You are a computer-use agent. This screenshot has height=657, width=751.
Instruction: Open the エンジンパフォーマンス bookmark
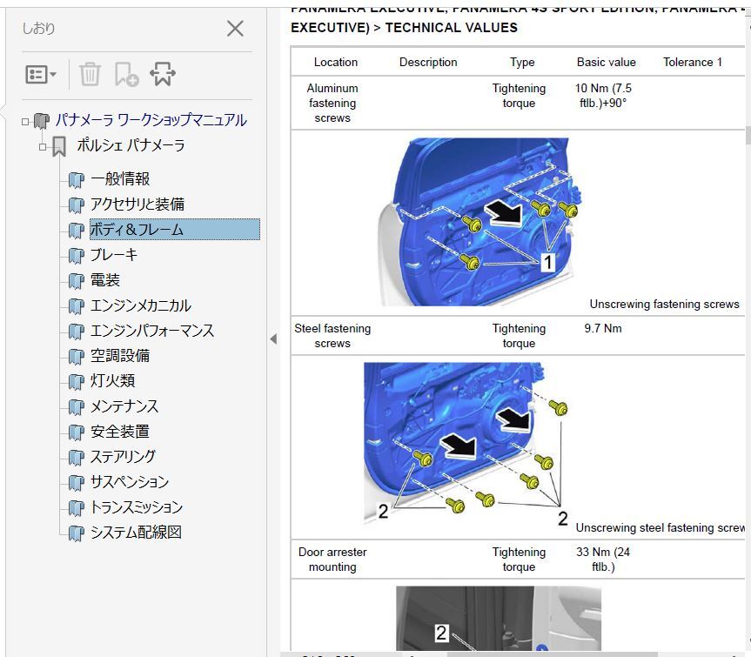(x=152, y=331)
